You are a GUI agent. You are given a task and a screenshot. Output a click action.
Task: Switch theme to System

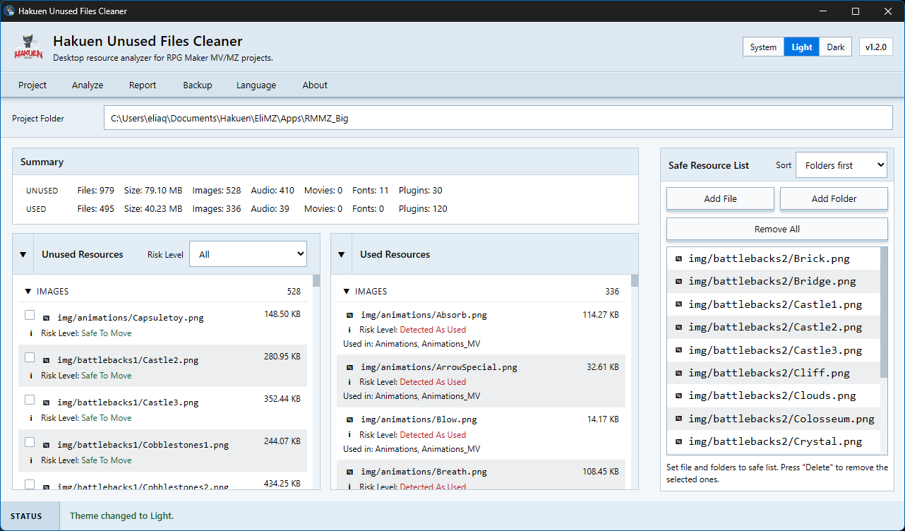click(x=763, y=47)
